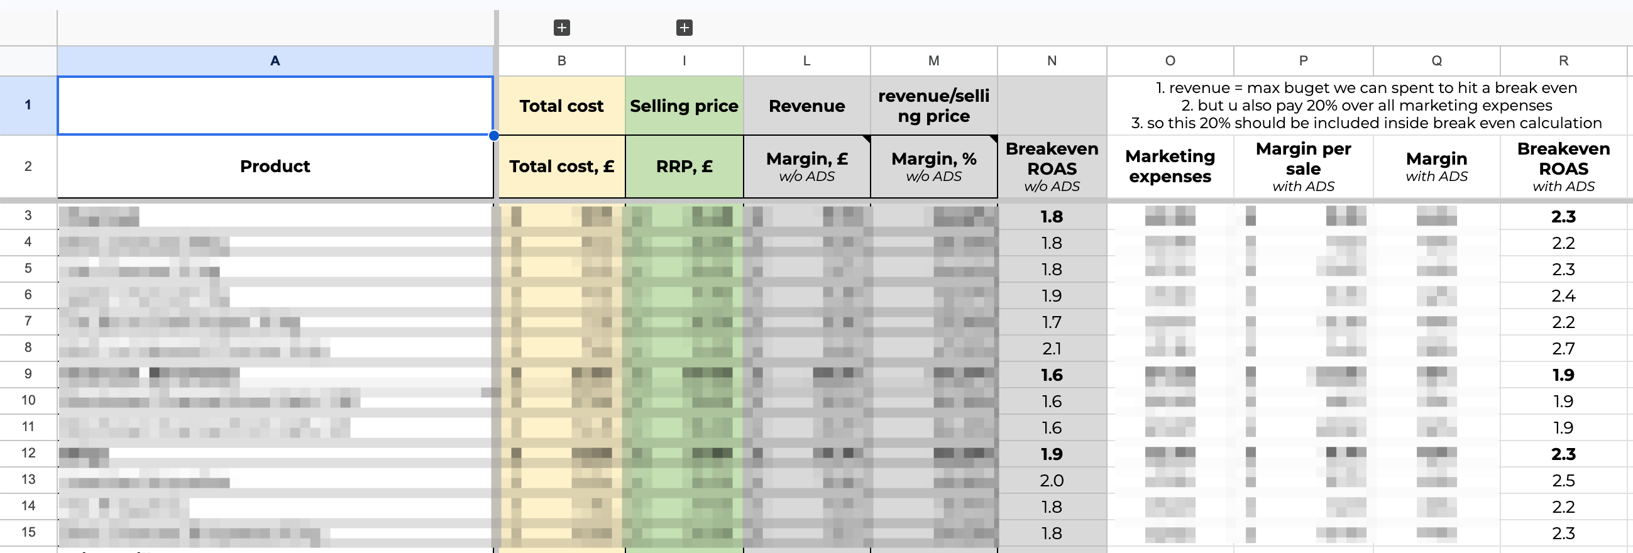Viewport: 1633px width, 553px height.
Task: Click the 2.7 value in column R
Action: click(1563, 348)
